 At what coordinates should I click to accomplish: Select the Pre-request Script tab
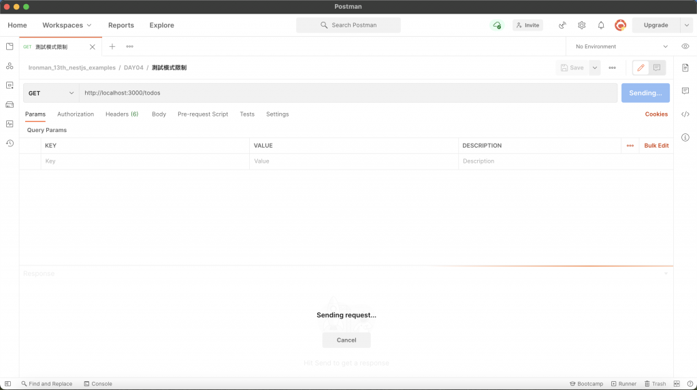tap(203, 114)
